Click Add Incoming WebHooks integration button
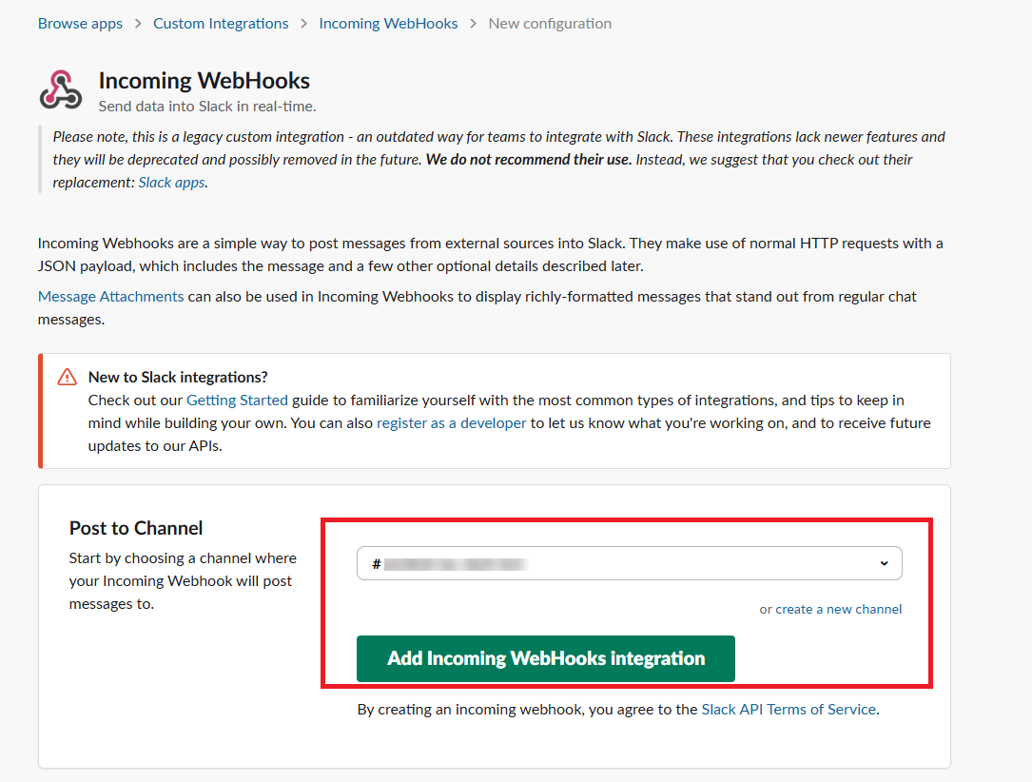 [546, 658]
